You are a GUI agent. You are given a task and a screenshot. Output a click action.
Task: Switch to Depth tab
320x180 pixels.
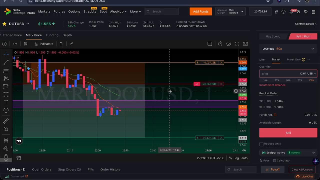coord(67,35)
